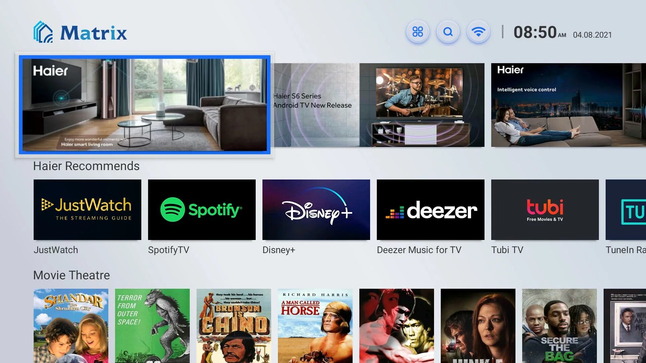Viewport: 646px width, 363px height.
Task: Open Haier S6 Series Android TV banner
Action: [379, 105]
